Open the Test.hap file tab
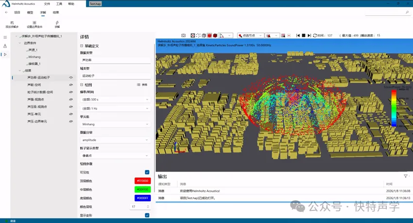This screenshot has width=413, height=223. click(x=95, y=4)
